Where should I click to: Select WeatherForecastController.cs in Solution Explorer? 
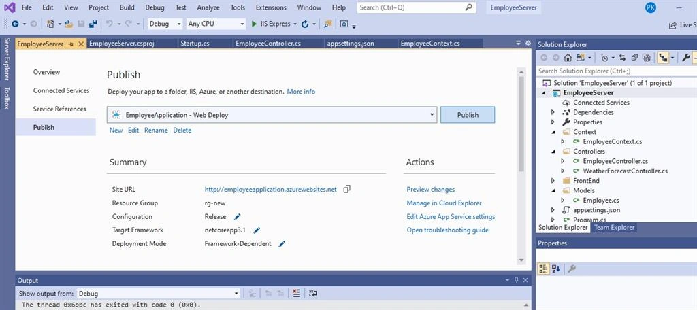click(625, 171)
